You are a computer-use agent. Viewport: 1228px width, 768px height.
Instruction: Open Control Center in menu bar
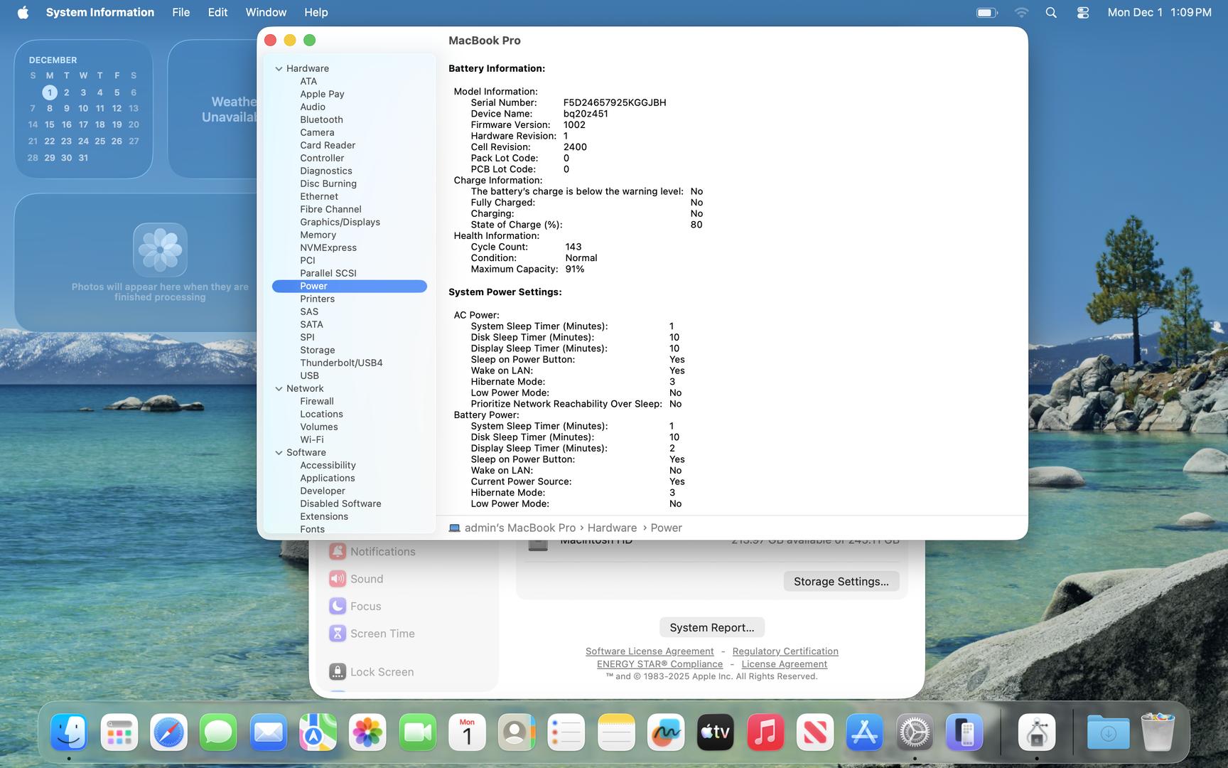click(1082, 13)
